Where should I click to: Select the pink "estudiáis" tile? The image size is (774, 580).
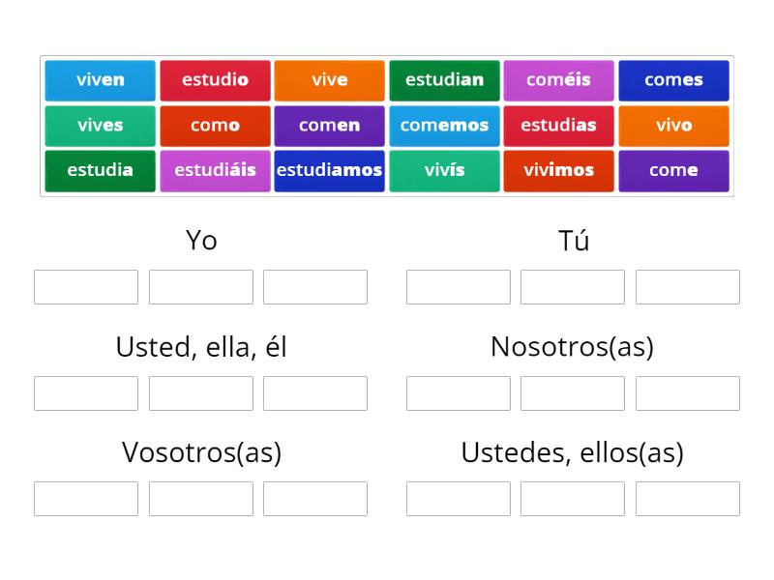coord(215,170)
